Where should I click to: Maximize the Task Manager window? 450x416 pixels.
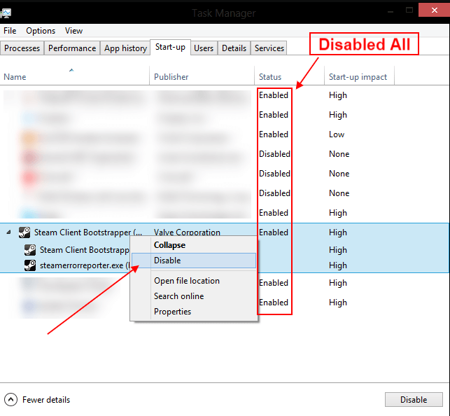(409, 11)
